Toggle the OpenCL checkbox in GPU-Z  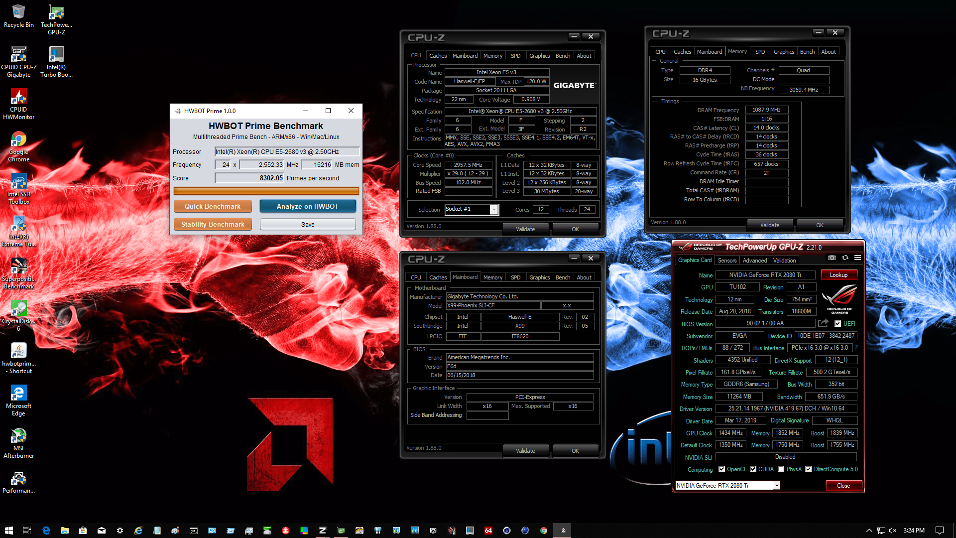721,469
